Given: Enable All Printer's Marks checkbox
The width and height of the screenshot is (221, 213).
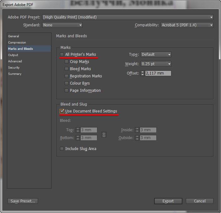Looking at the screenshot, I should tap(62, 55).
